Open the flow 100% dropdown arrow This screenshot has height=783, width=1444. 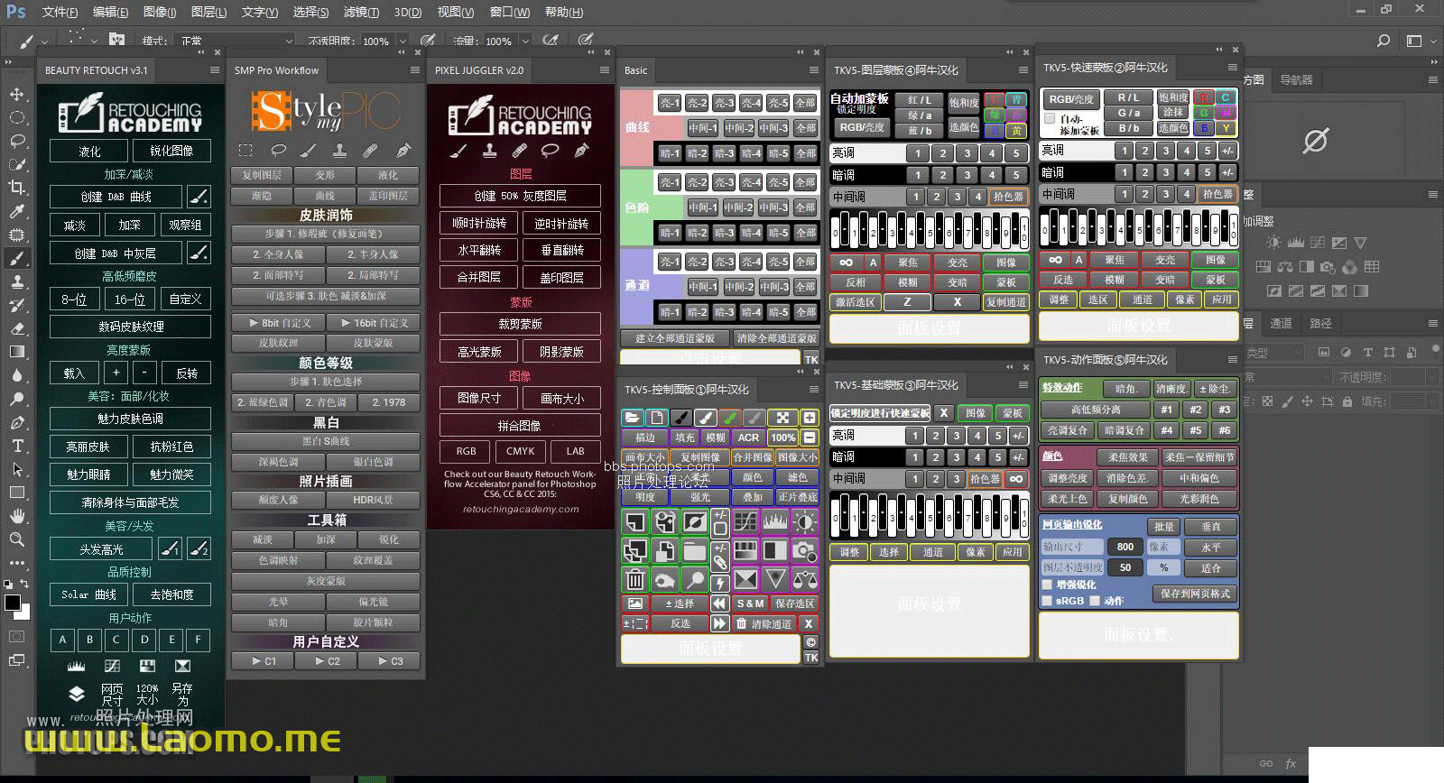(526, 41)
